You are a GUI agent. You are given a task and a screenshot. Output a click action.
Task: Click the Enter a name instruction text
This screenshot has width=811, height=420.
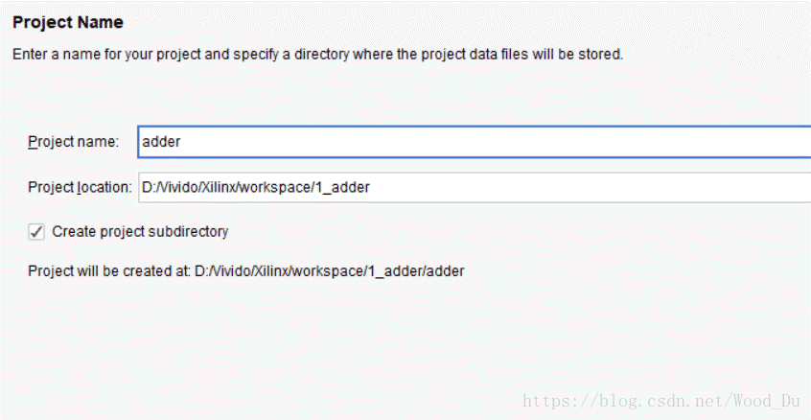click(317, 55)
